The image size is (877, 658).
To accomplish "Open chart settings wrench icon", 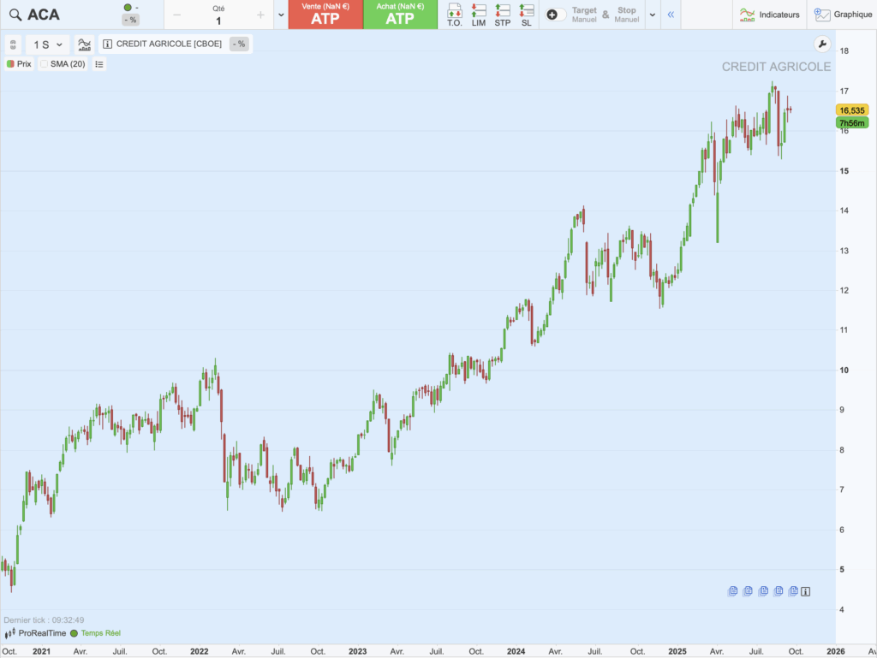I will (x=822, y=44).
